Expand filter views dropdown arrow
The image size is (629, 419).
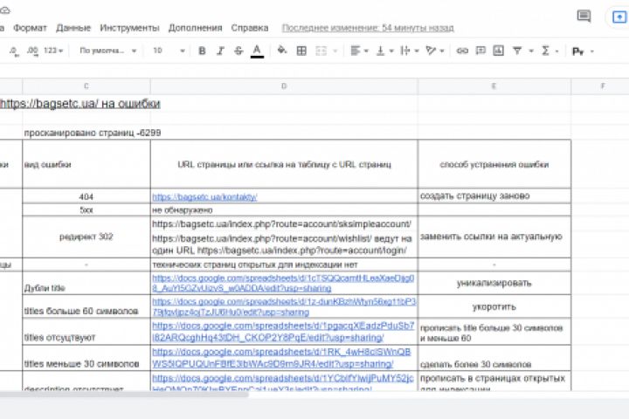pos(531,51)
